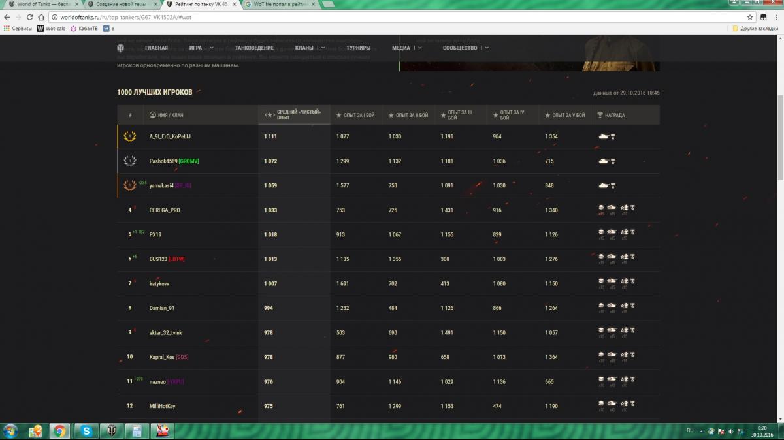The image size is (784, 440).
Task: Click the trophy icon in the НАГРАДА column header
Action: click(600, 115)
